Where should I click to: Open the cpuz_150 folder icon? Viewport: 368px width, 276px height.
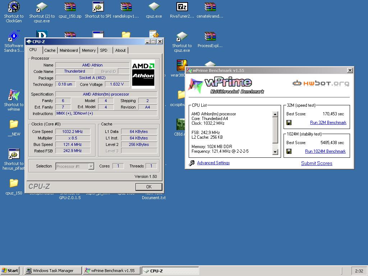(x=14, y=184)
